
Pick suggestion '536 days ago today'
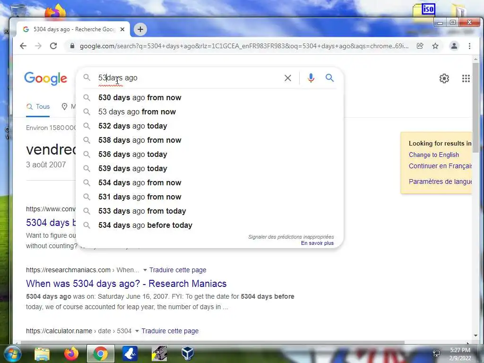point(209,155)
